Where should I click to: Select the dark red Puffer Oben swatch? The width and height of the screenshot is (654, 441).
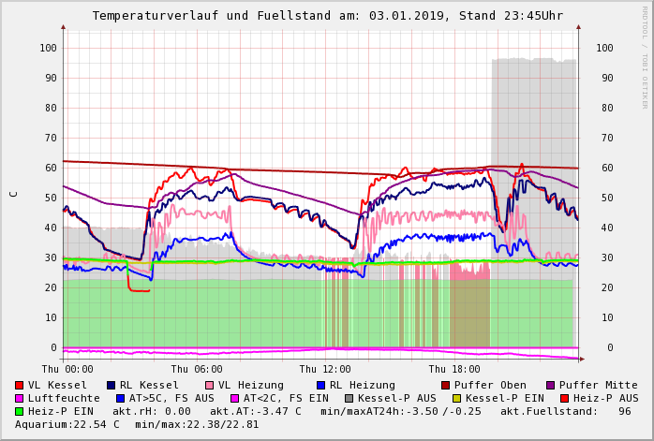click(445, 385)
